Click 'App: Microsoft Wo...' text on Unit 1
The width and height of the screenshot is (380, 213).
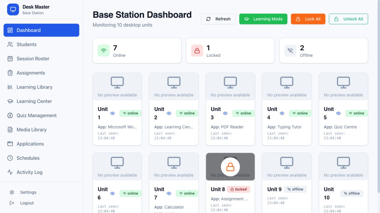pyautogui.click(x=117, y=127)
